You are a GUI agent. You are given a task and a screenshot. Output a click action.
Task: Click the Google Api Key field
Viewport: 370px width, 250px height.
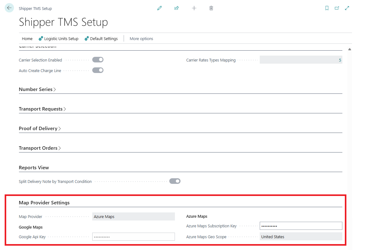[x=133, y=236]
